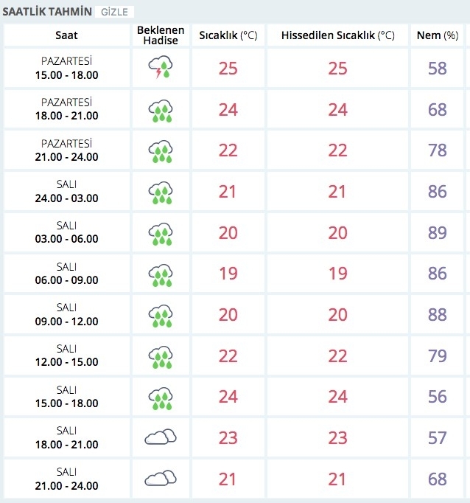
Task: Click rain icon for Pazartesi 21.00 - 24.00
Action: tap(160, 150)
